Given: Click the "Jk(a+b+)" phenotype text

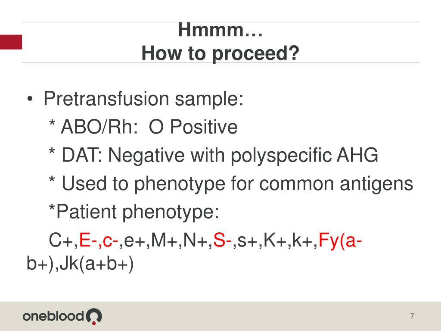Looking at the screenshot, I should click(96, 265).
